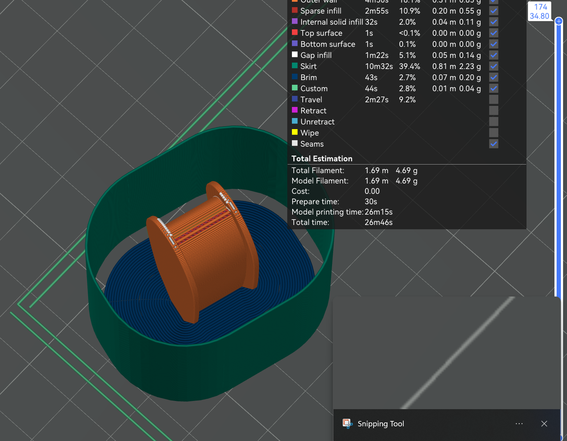The width and height of the screenshot is (567, 441).
Task: Open the snip screenshot preview thumbnail
Action: point(446,353)
